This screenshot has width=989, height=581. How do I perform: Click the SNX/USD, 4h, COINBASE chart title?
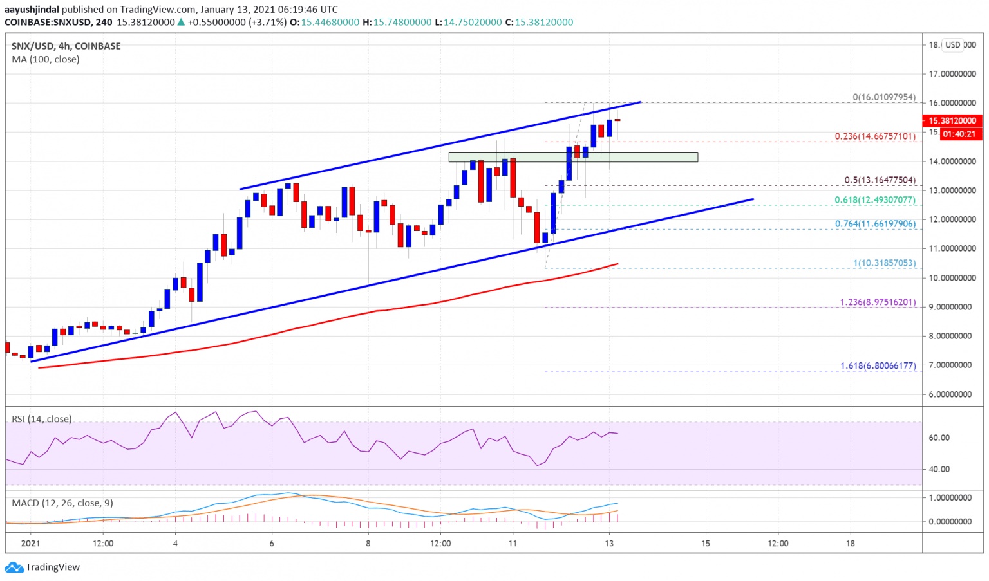coord(66,46)
